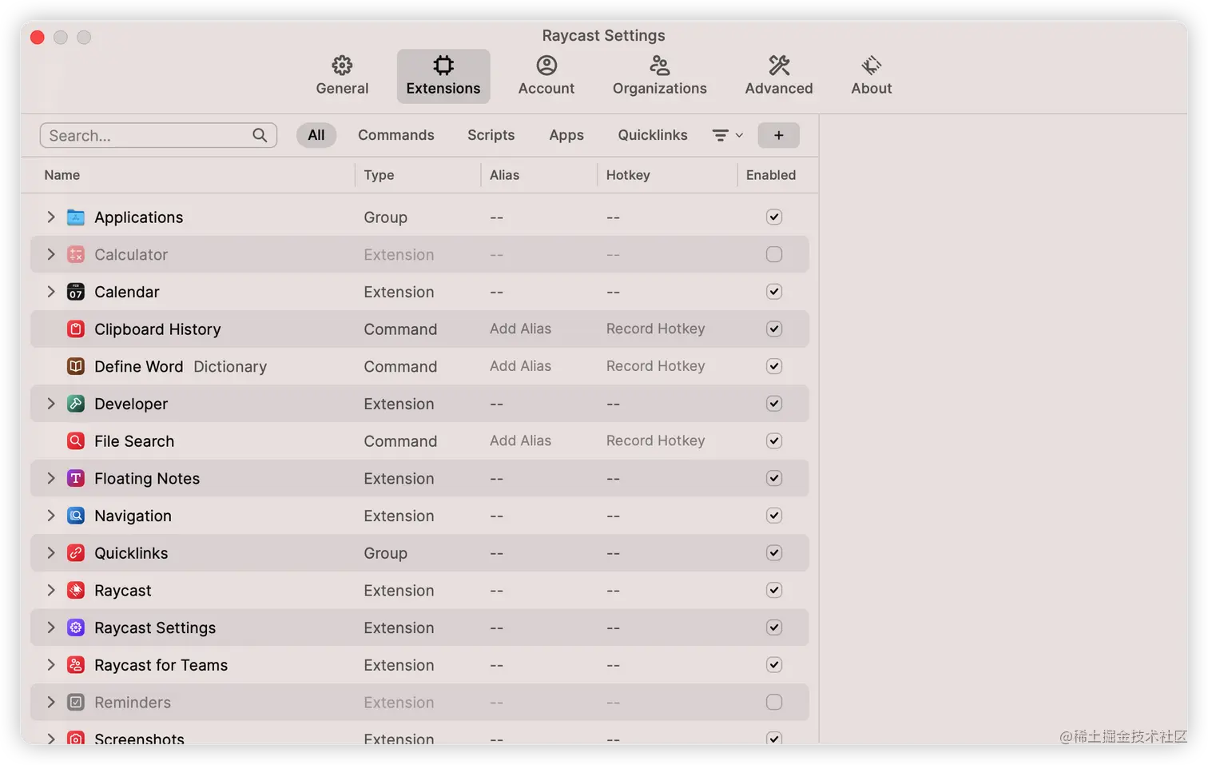Click the Floating Notes icon
The image size is (1208, 765).
(76, 478)
